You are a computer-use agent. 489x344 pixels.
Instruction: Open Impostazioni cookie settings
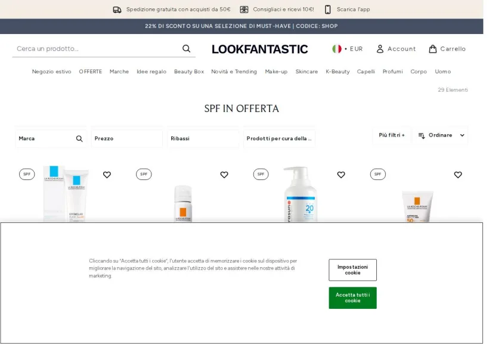[x=352, y=269]
